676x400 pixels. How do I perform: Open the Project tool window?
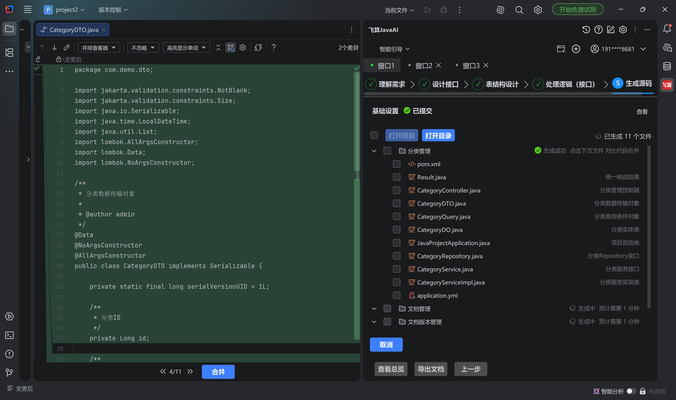click(9, 29)
